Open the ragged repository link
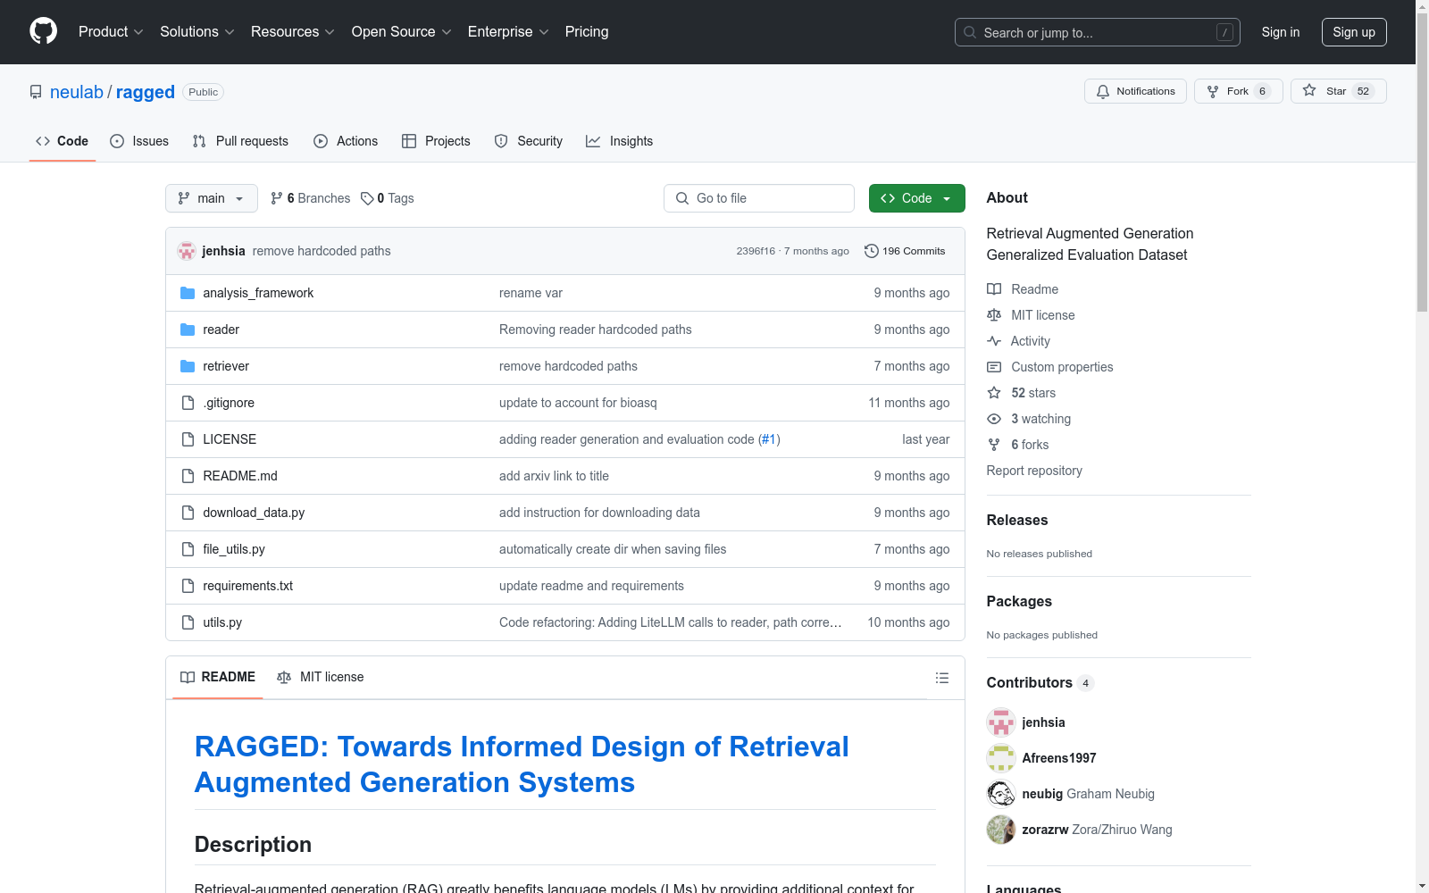Screen dimensions: 1429x893 click(146, 92)
